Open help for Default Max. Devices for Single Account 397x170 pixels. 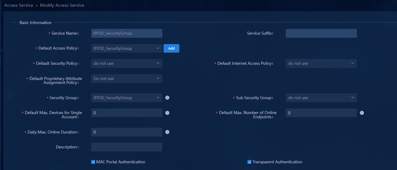(x=167, y=113)
